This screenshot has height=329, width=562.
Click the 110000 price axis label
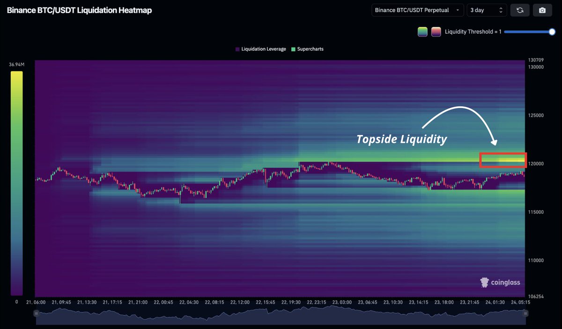(536, 261)
